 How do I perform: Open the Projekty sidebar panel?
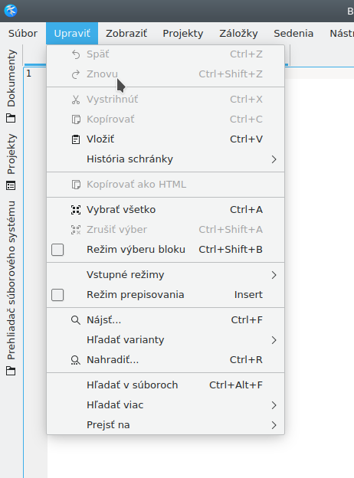(11, 162)
